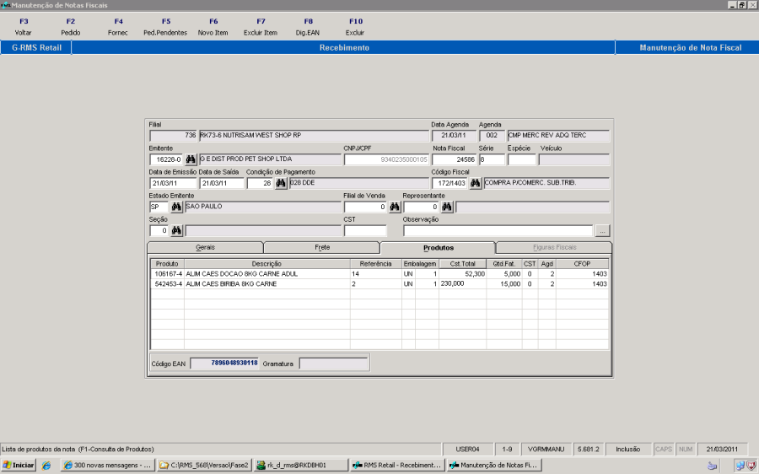Click the Cst.Total column header
759x474 pixels.
[x=462, y=264]
